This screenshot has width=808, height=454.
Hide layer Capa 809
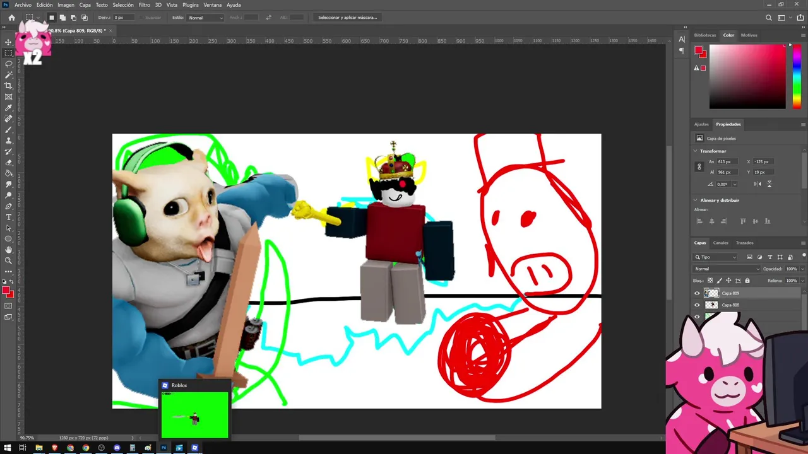(x=697, y=293)
